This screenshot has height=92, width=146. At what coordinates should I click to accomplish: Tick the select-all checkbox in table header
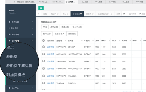tap(44, 41)
